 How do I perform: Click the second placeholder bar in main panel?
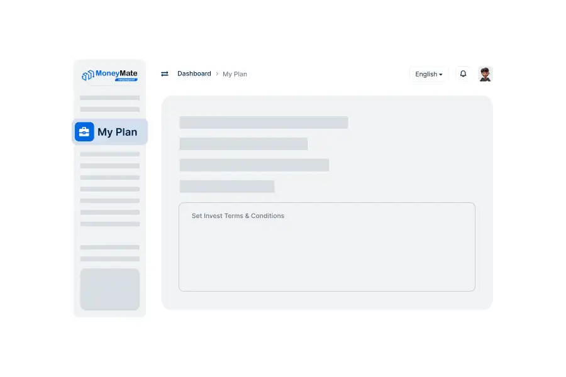click(x=243, y=144)
